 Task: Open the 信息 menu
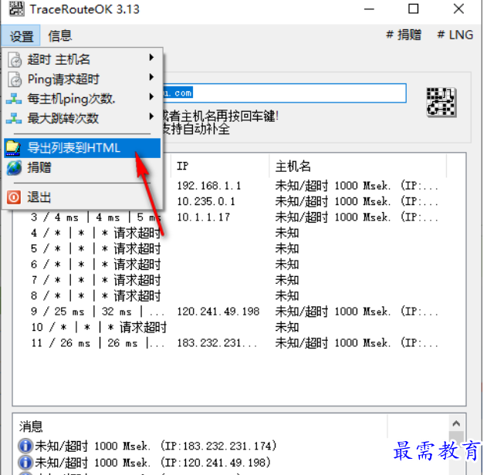(59, 35)
